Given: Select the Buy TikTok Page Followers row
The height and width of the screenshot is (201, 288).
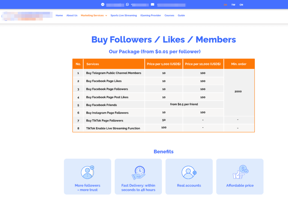Looking at the screenshot, I should click(x=105, y=120).
